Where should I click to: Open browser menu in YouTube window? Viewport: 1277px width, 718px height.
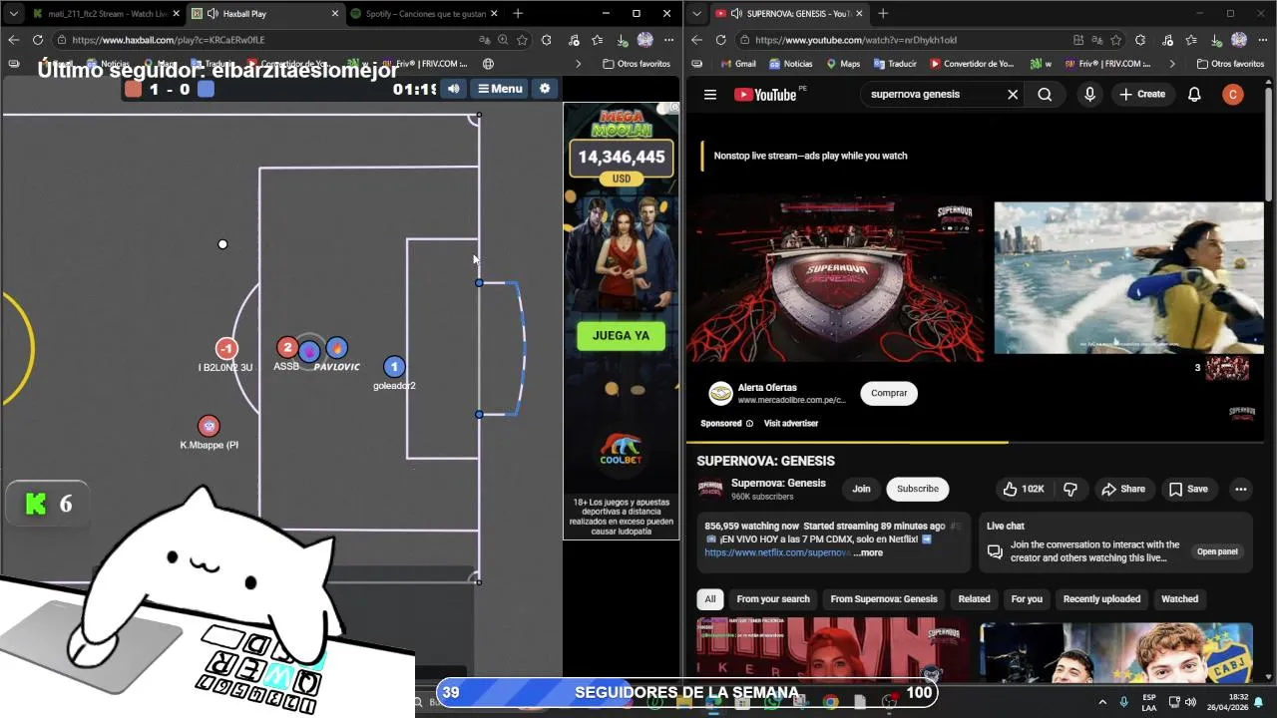coord(1264,40)
